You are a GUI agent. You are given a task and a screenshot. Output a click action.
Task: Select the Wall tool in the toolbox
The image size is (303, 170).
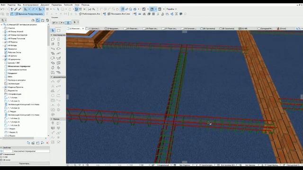[x=53, y=39]
